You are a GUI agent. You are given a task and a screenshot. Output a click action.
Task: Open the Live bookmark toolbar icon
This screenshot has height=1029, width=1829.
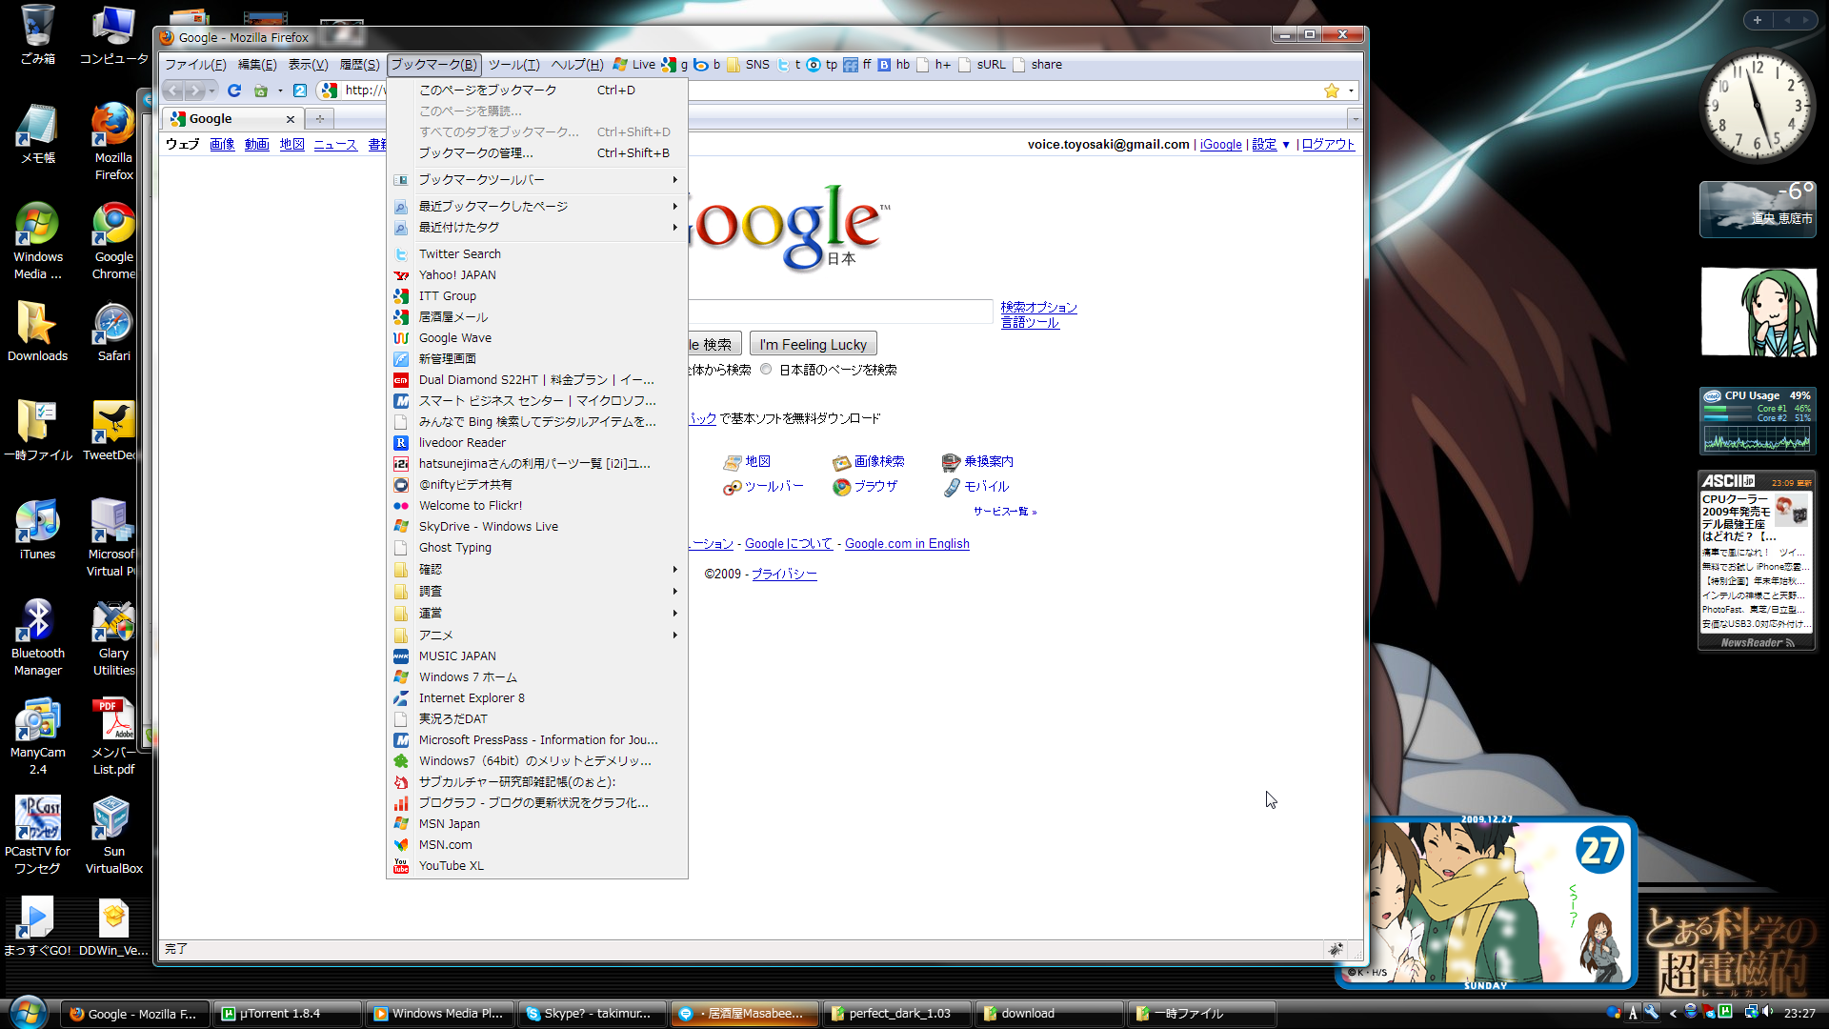(634, 65)
